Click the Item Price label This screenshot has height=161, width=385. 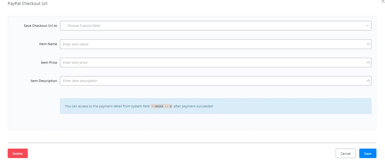coord(49,63)
